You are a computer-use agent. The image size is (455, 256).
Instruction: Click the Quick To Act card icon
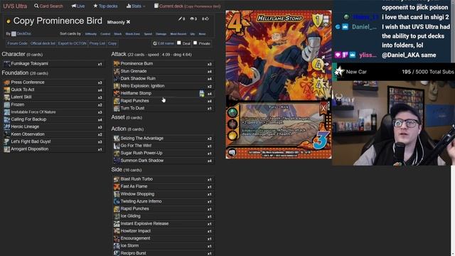[6, 90]
